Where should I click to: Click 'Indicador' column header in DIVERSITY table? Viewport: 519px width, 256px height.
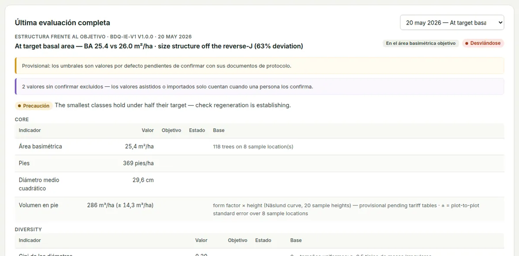[x=30, y=240]
